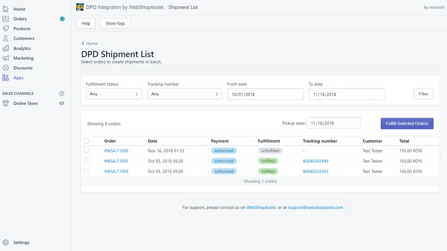Image resolution: width=447 pixels, height=251 pixels.
Task: Click the DPD Integration by WebShopAssist breadcrumb
Action: (125, 7)
